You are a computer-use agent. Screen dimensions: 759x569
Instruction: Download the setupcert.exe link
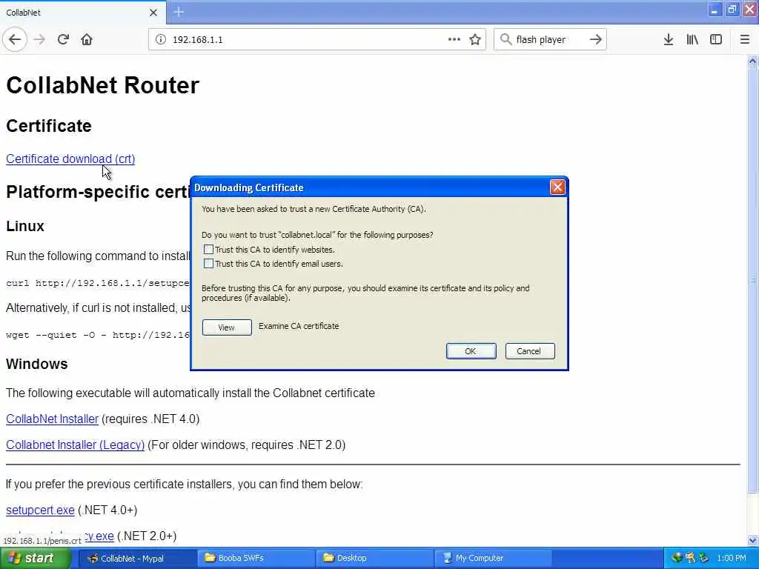coord(40,510)
